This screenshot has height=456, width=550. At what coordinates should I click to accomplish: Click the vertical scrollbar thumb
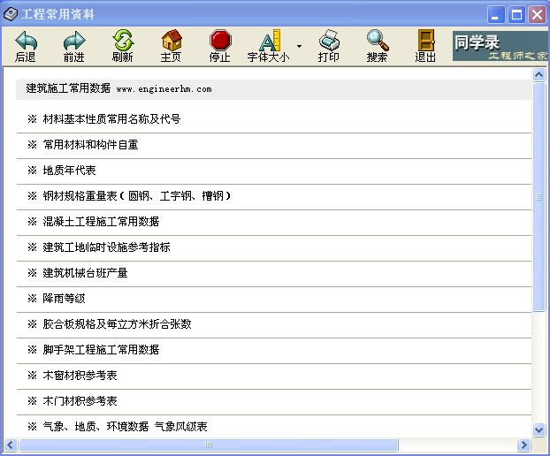[x=539, y=197]
